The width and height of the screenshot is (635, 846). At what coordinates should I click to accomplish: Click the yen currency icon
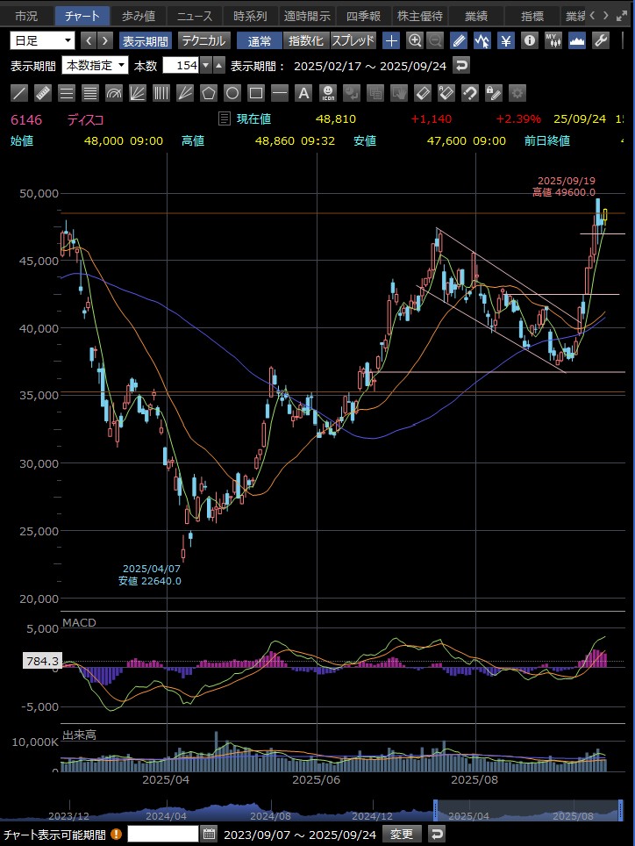(506, 40)
